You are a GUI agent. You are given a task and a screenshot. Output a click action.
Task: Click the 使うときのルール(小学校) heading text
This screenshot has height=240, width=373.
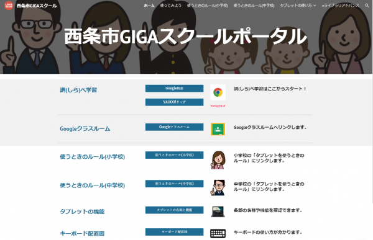92,157
